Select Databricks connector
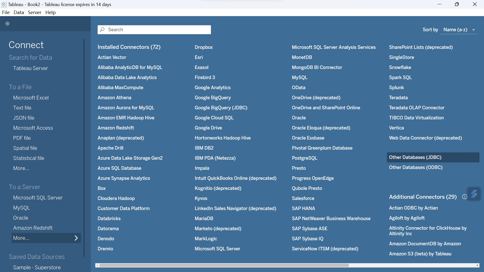The width and height of the screenshot is (484, 272). point(109,219)
